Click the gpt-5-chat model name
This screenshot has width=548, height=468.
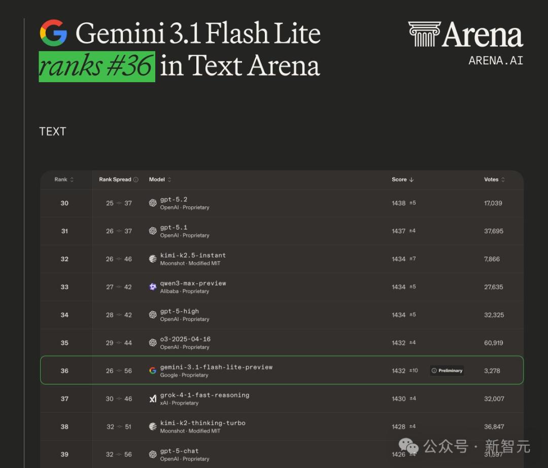[x=179, y=451]
